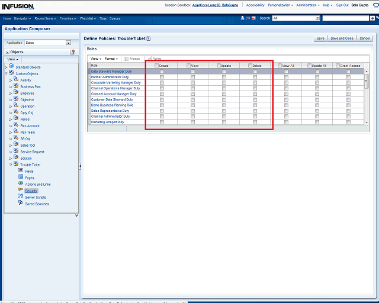Click the Save and Close button

pos(342,38)
